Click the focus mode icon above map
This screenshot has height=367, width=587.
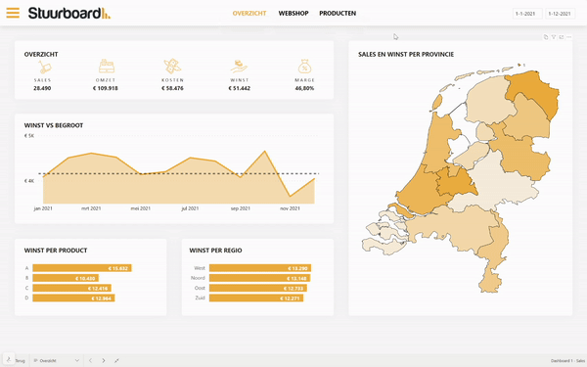(562, 37)
